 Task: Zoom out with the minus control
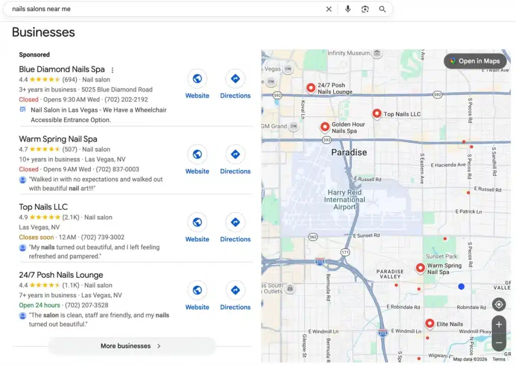(x=498, y=342)
